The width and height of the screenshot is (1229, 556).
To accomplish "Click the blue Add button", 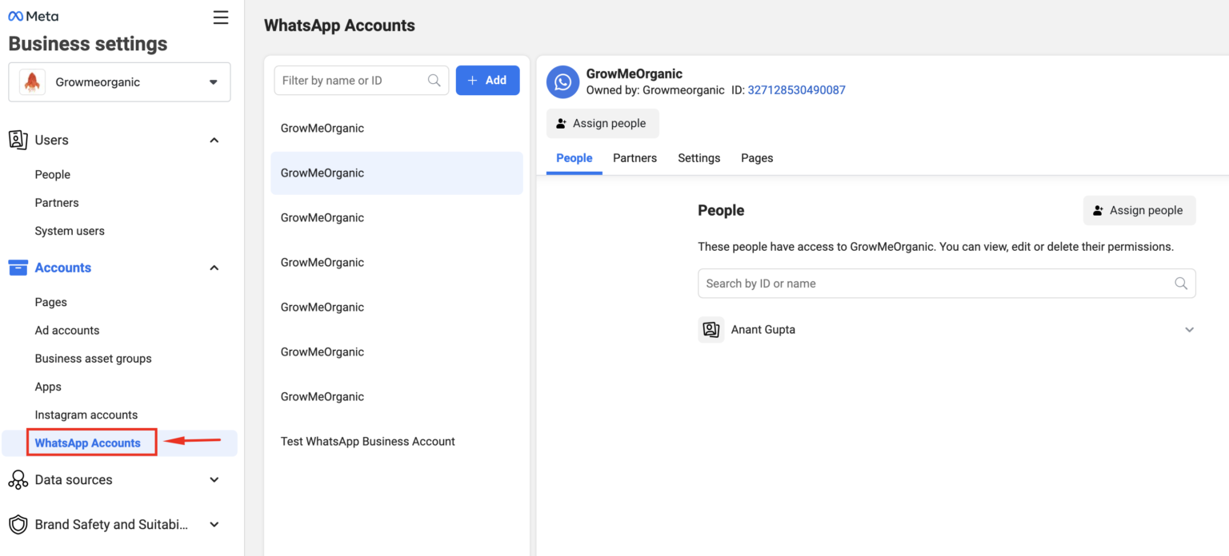I will [488, 81].
